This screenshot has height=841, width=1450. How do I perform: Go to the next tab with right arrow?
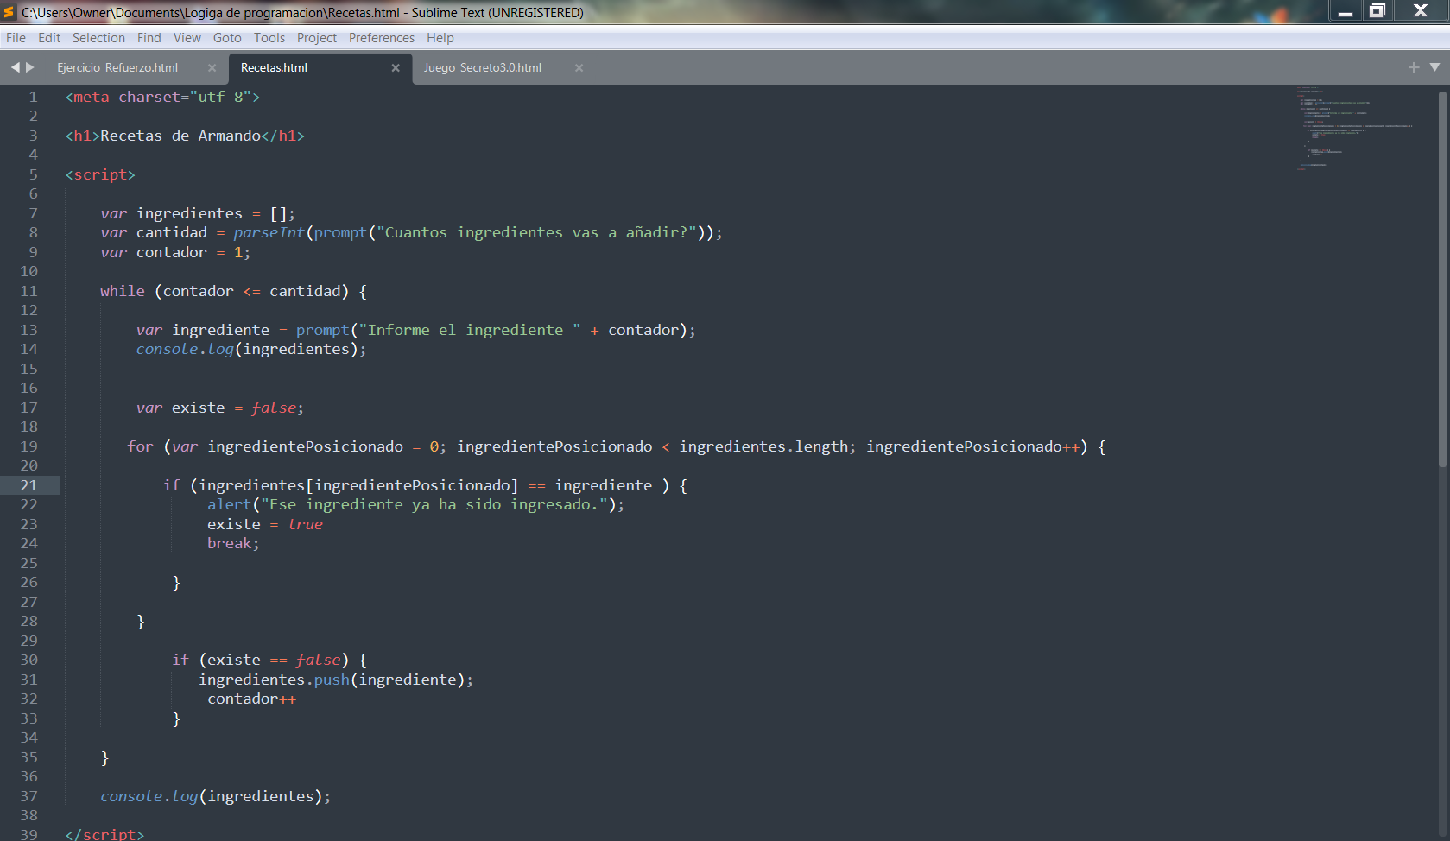[x=30, y=67]
